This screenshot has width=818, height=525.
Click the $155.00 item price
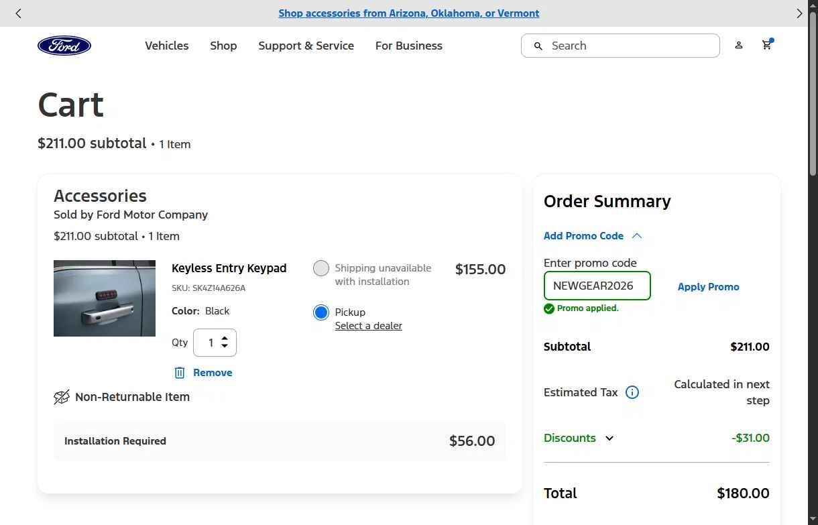tap(481, 270)
